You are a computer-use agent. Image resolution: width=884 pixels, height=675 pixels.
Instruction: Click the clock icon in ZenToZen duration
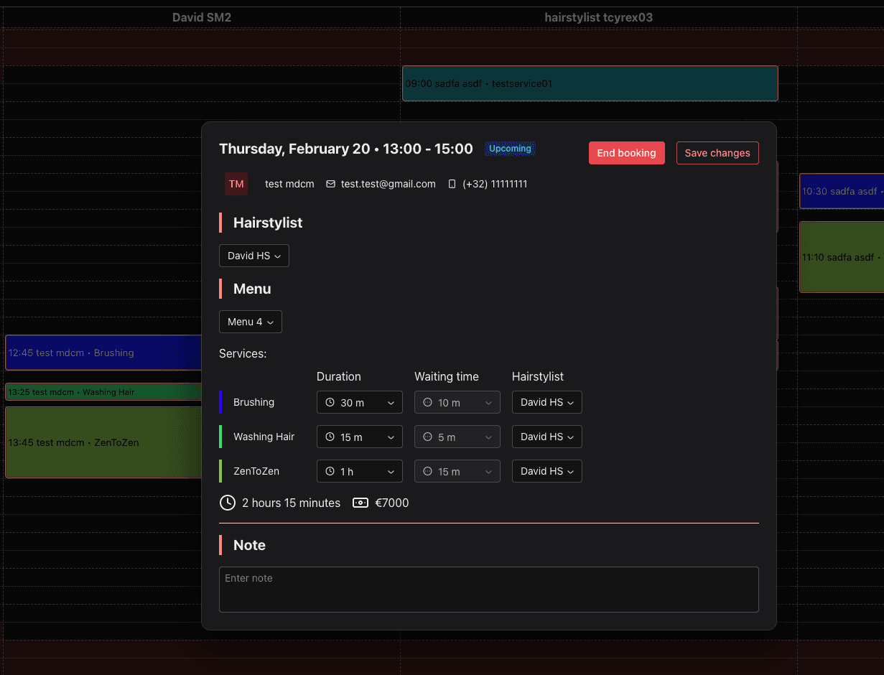point(330,472)
